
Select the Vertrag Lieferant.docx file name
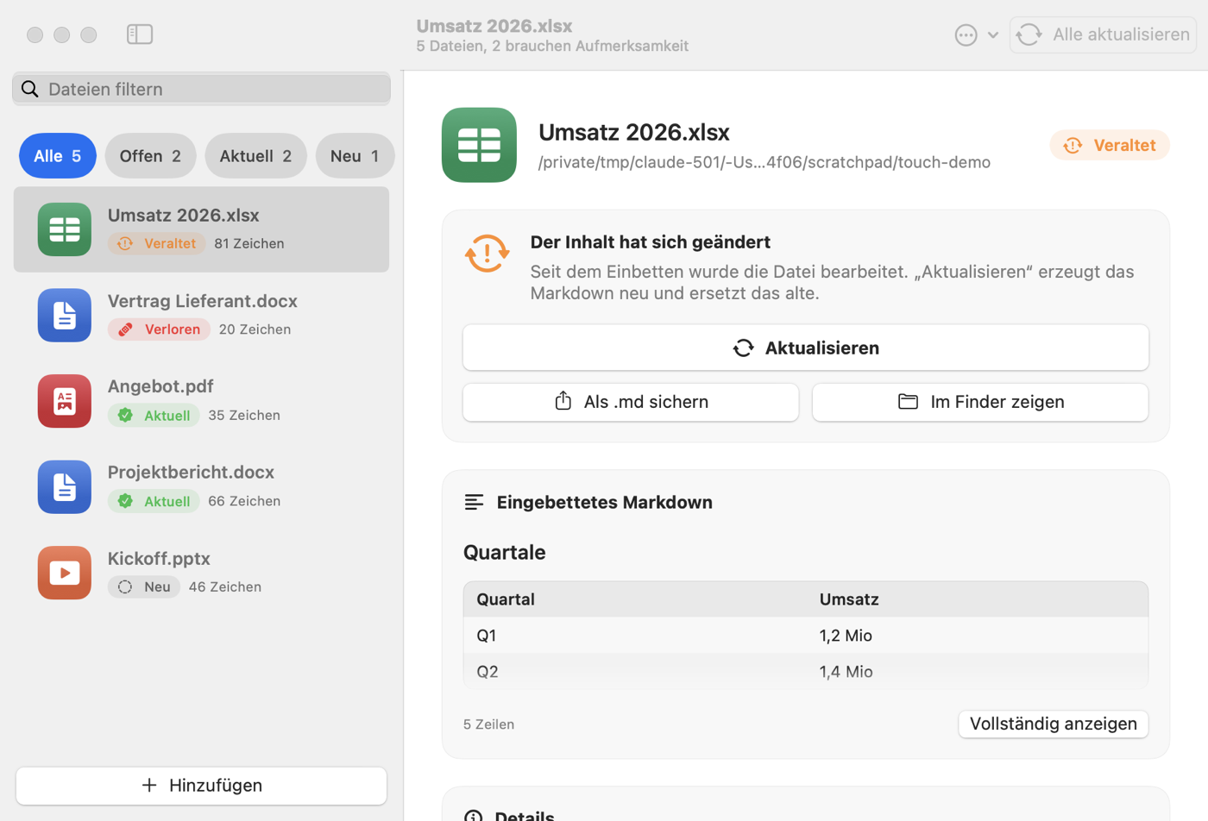tap(202, 301)
